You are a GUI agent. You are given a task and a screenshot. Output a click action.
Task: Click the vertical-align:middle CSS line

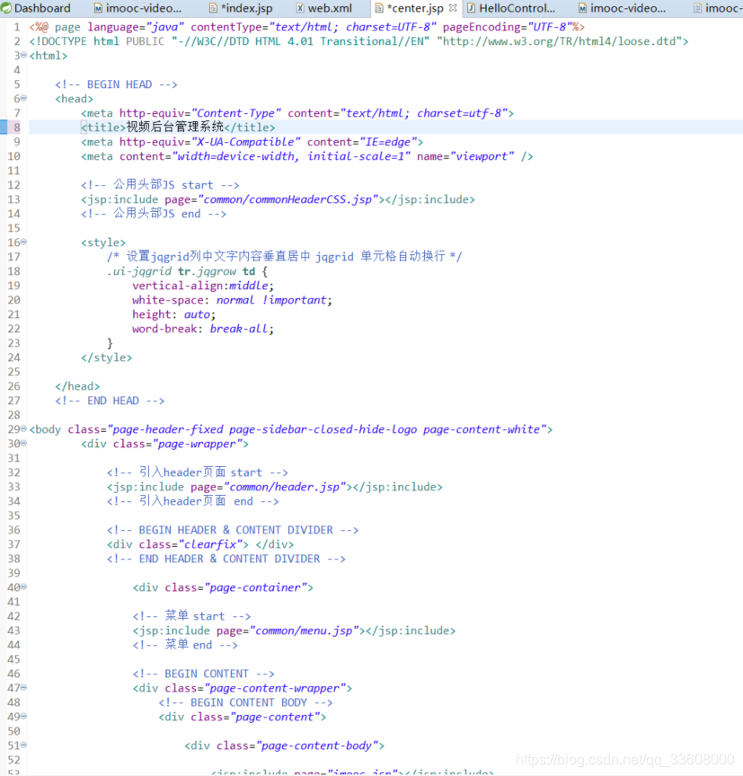click(203, 286)
